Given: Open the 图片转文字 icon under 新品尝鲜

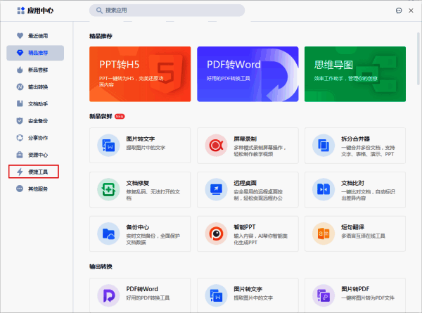Looking at the screenshot, I should click(x=110, y=146).
